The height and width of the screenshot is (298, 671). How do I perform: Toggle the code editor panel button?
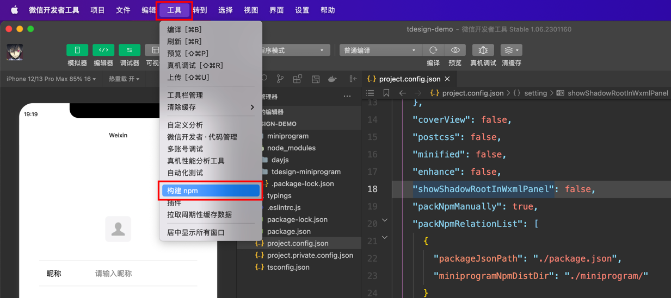[103, 50]
